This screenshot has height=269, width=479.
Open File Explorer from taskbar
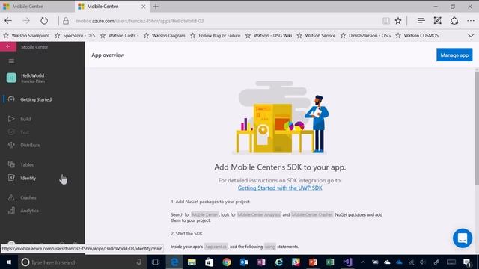coord(192,262)
